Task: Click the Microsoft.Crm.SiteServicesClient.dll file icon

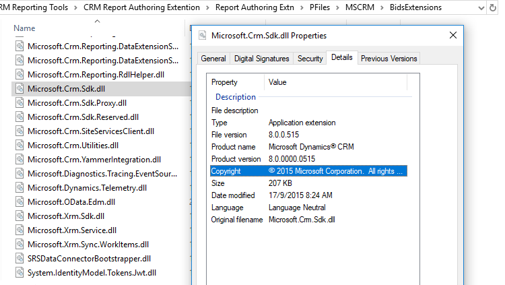Action: pyautogui.click(x=20, y=131)
